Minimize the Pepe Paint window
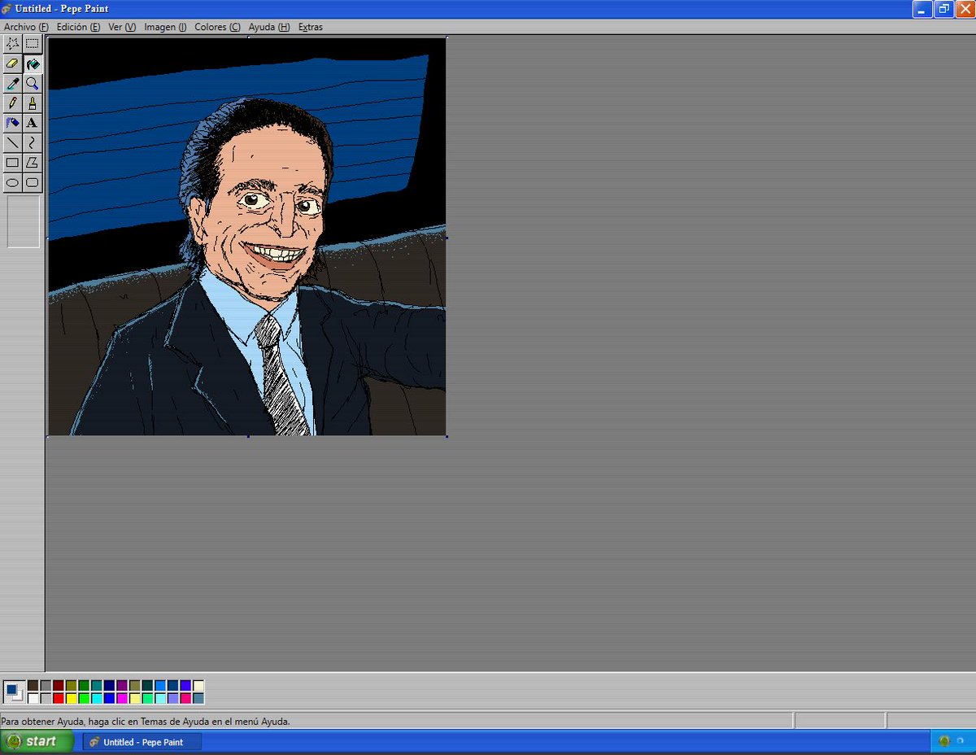The height and width of the screenshot is (755, 976). (922, 9)
